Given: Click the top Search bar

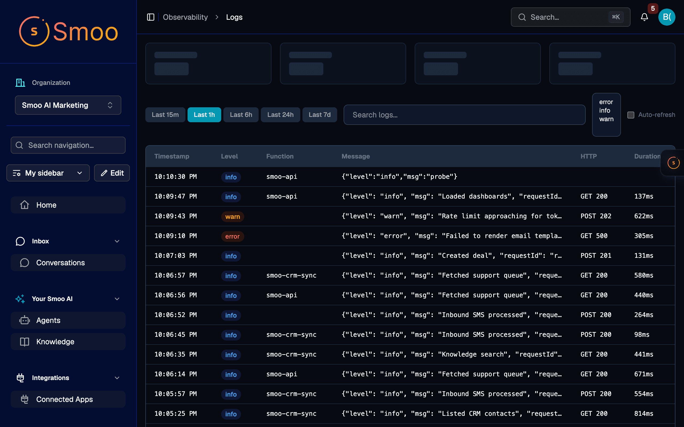Looking at the screenshot, I should pyautogui.click(x=570, y=17).
